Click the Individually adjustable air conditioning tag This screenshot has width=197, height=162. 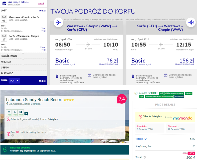click(x=159, y=96)
